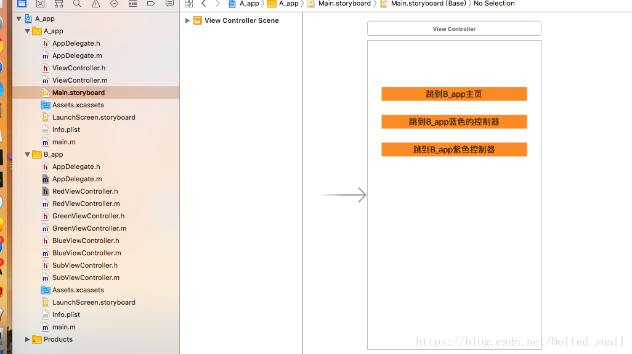This screenshot has height=354, width=632.
Task: Open AppDelegate.h under B_app
Action: click(76, 167)
